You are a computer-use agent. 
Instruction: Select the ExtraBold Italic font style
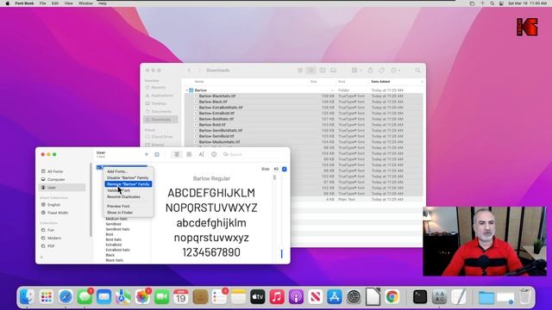(x=117, y=250)
